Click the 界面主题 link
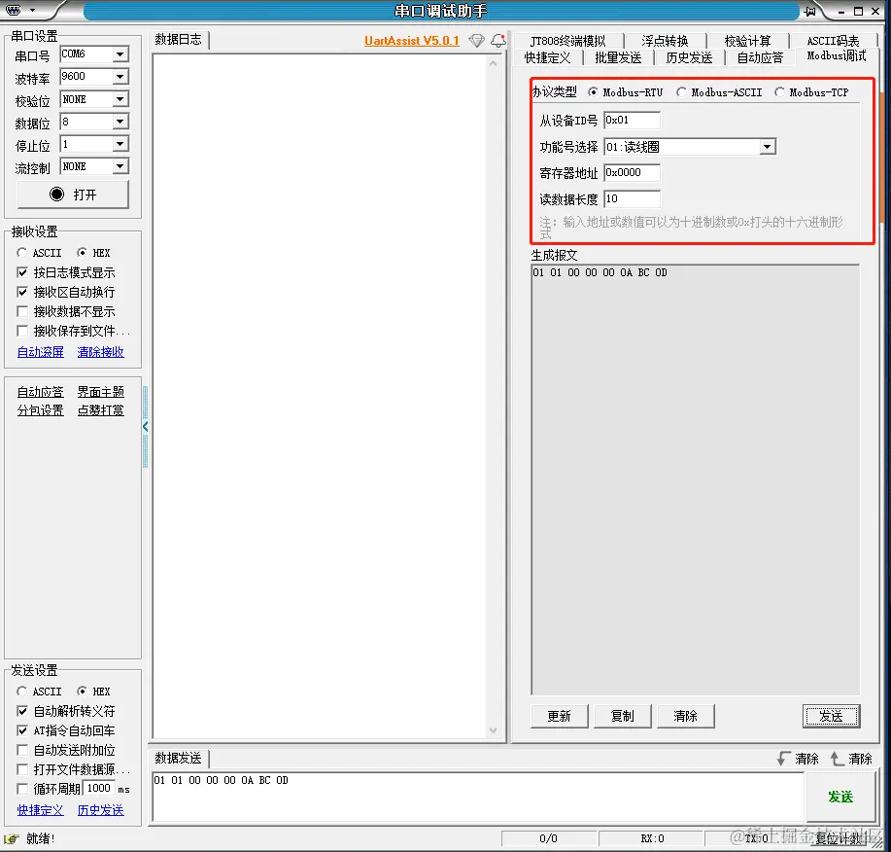891x852 pixels. [101, 392]
